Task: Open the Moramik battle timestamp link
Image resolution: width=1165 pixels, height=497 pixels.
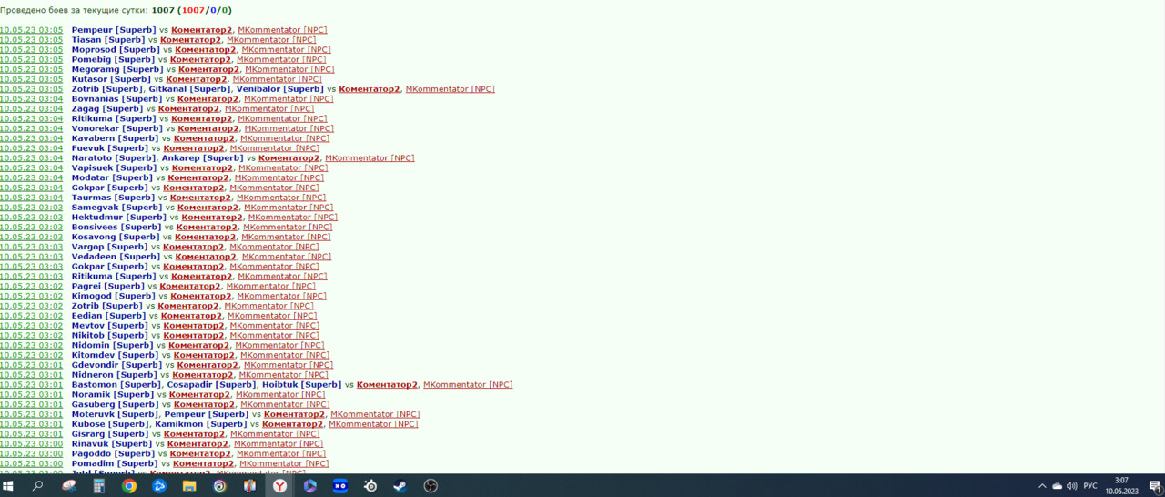Action: click(32, 395)
